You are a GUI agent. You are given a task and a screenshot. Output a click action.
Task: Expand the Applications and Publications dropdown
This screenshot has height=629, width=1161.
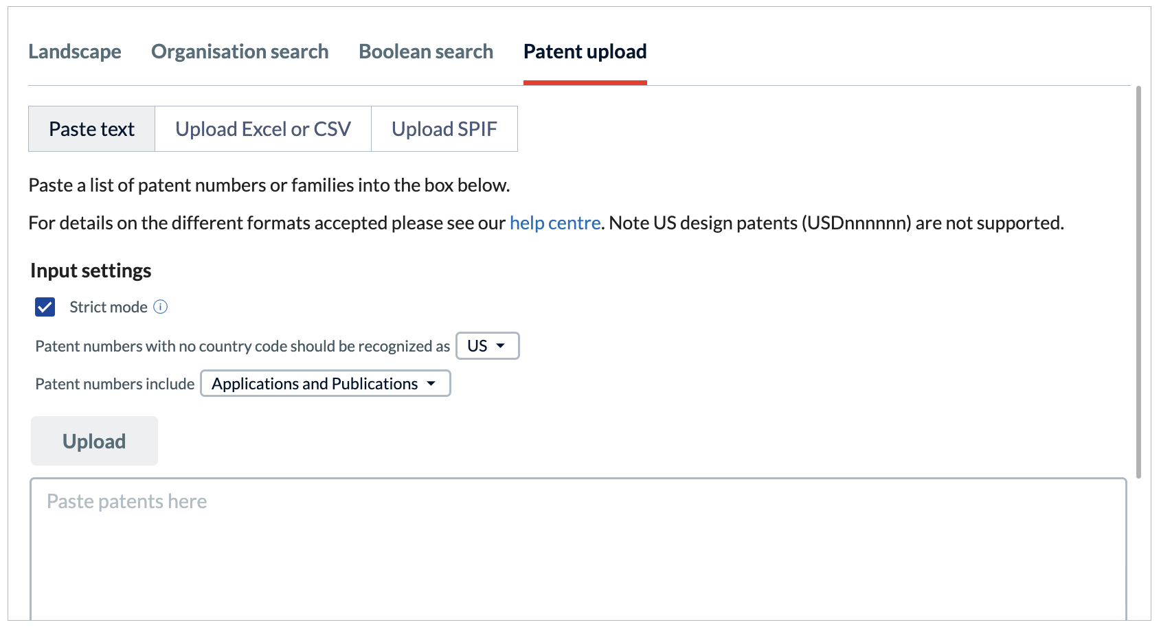coord(326,383)
